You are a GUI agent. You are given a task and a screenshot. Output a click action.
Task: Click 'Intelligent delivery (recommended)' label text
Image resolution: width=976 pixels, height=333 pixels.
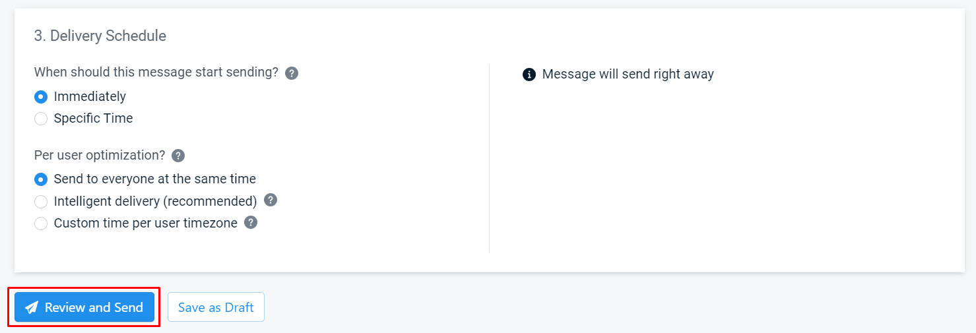[x=155, y=201]
